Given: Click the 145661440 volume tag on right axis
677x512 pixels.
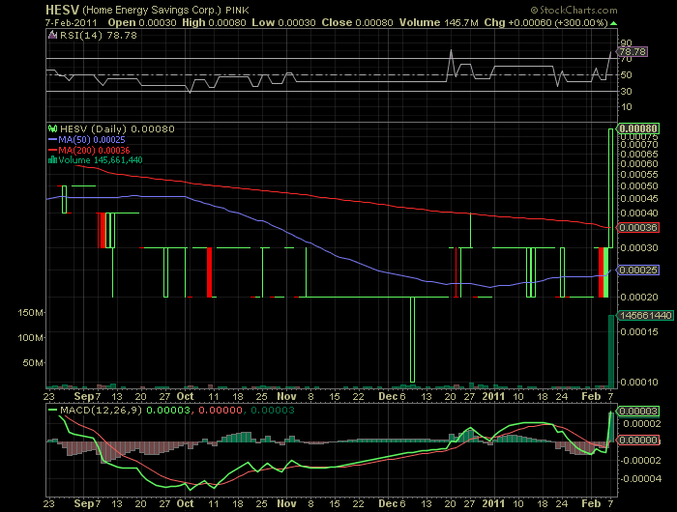Looking at the screenshot, I should pos(646,315).
